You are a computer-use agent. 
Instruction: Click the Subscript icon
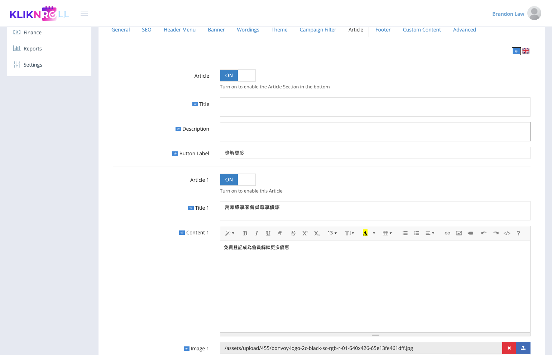[x=317, y=233]
